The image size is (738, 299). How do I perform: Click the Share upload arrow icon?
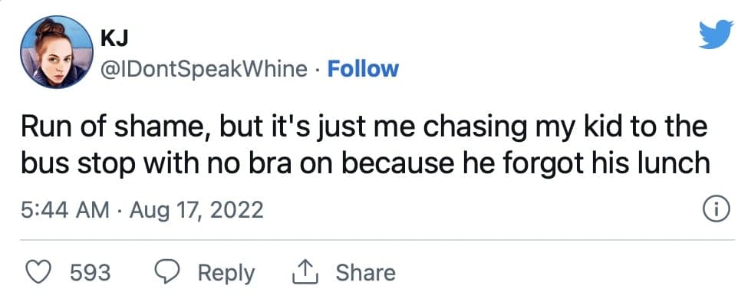point(305,273)
